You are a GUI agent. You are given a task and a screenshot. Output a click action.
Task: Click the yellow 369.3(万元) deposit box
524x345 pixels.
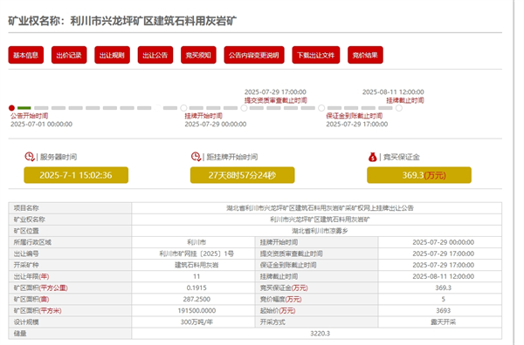coord(419,175)
